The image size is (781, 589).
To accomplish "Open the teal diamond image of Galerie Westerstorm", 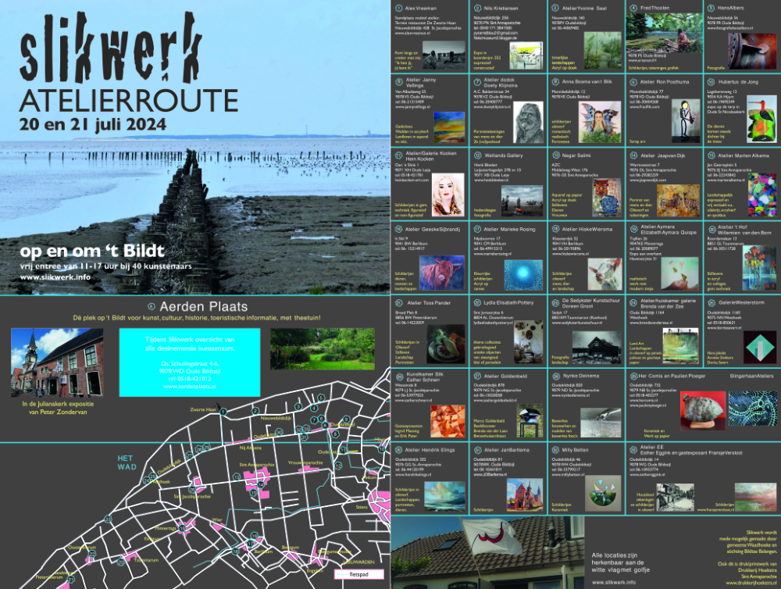I will (x=759, y=348).
